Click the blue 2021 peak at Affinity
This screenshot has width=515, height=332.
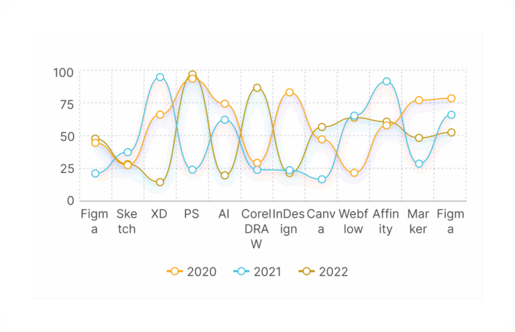(386, 82)
